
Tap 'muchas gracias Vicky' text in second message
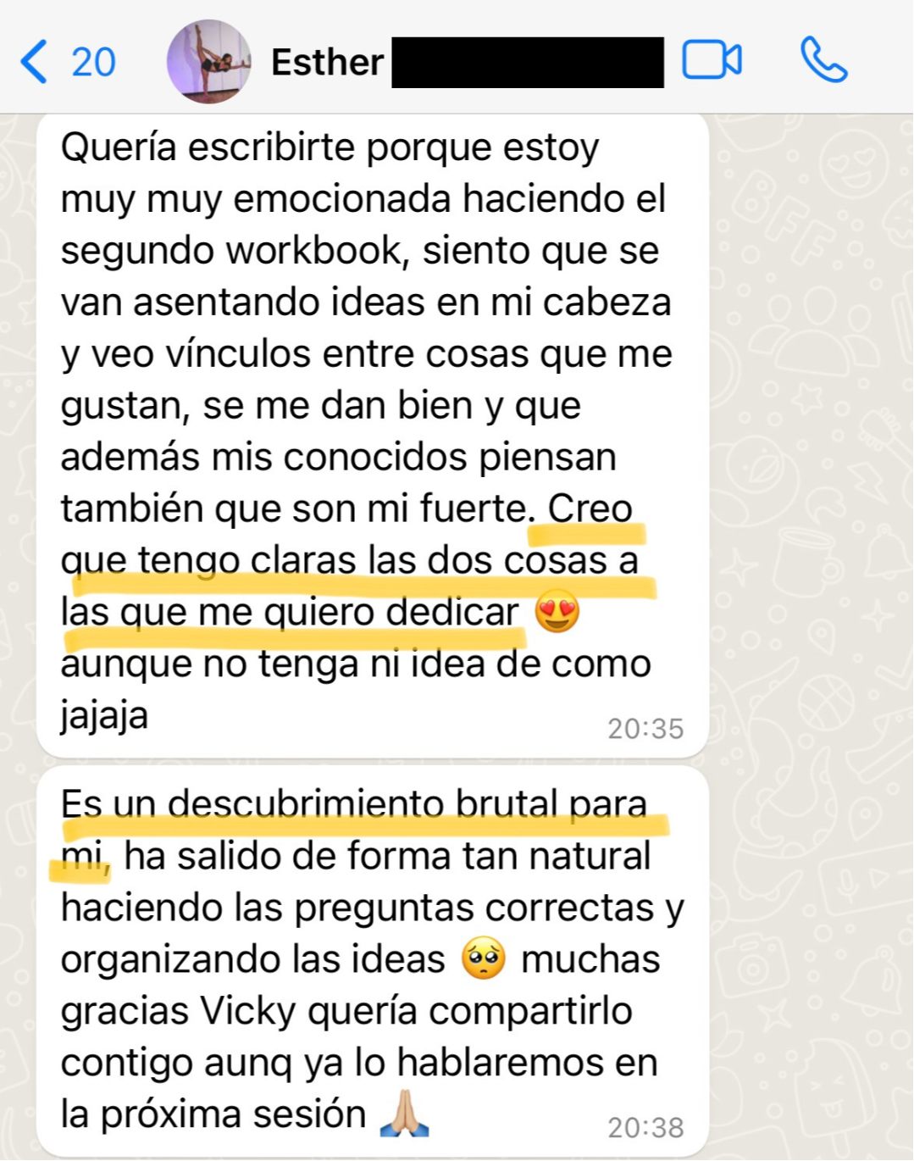(360, 985)
